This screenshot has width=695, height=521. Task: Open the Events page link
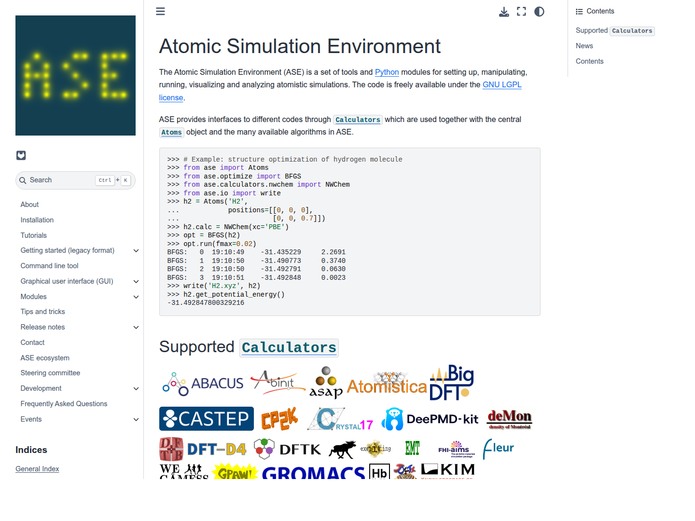(x=31, y=419)
